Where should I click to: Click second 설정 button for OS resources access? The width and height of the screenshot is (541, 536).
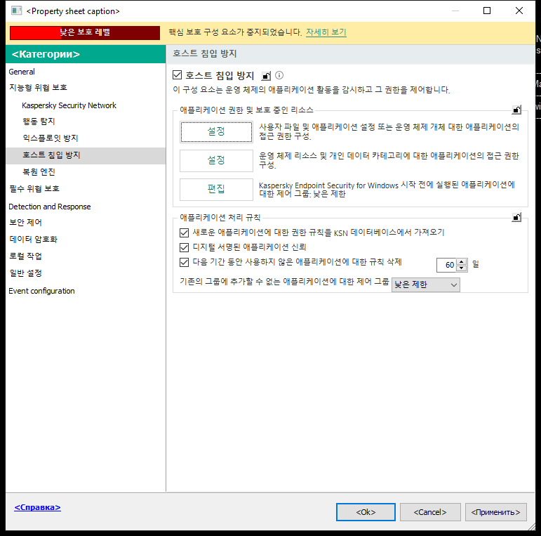(216, 161)
